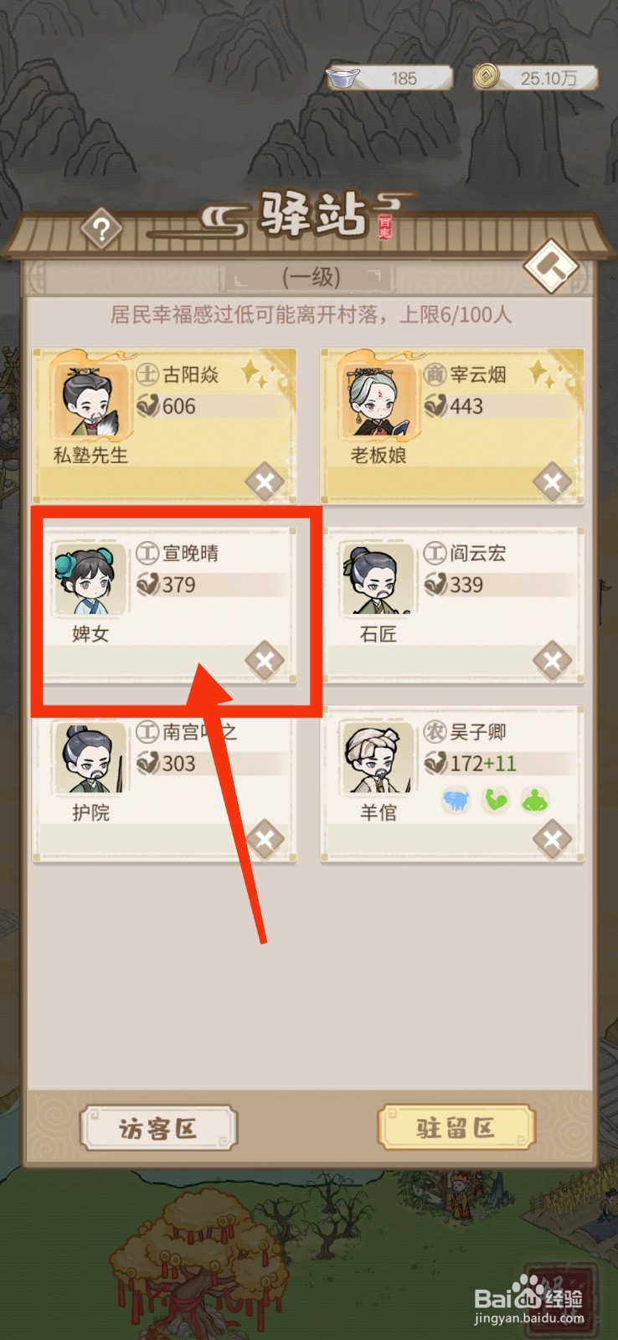The width and height of the screenshot is (618, 1340).
Task: Switch to the 驻留区 tab
Action: (x=456, y=1128)
